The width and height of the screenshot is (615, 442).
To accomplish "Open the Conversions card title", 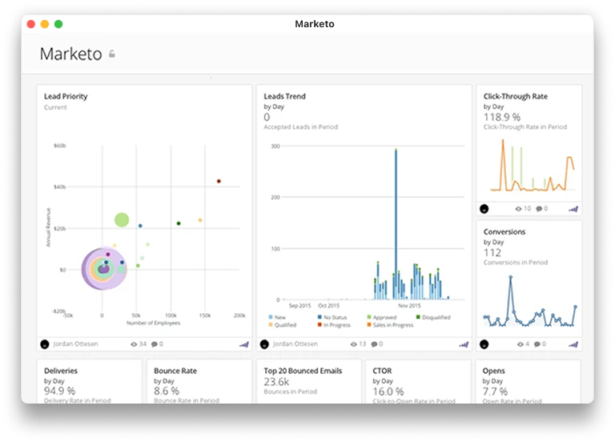I will click(x=504, y=231).
